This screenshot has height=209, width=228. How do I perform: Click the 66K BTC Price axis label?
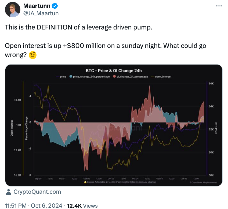click(x=211, y=84)
